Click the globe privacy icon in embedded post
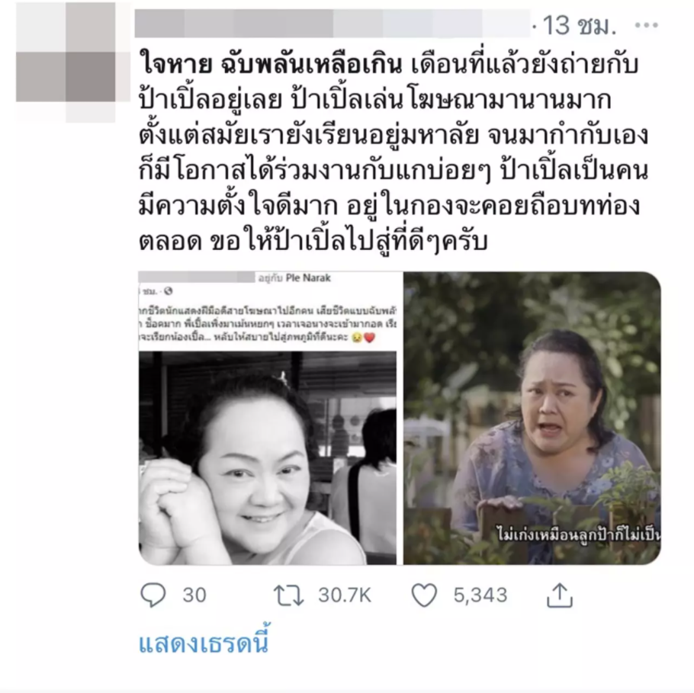The image size is (694, 693). [169, 291]
